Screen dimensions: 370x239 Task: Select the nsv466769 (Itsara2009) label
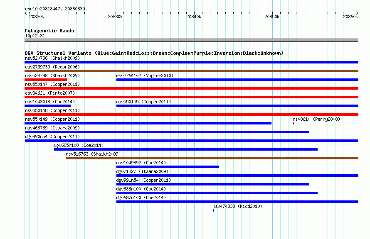52,128
